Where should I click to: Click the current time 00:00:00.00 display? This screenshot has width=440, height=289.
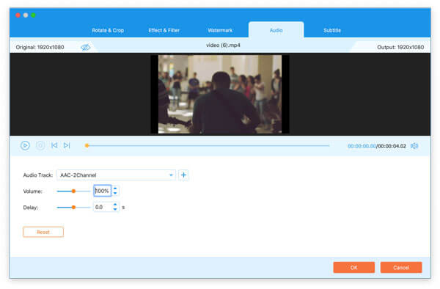362,146
